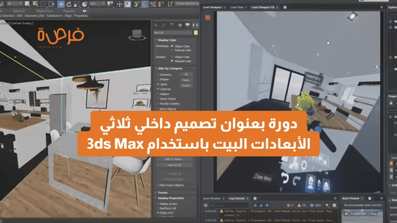The height and width of the screenshot is (223, 397).
Task: Toggle the info filter icon in Log Console
Action: 267,205
